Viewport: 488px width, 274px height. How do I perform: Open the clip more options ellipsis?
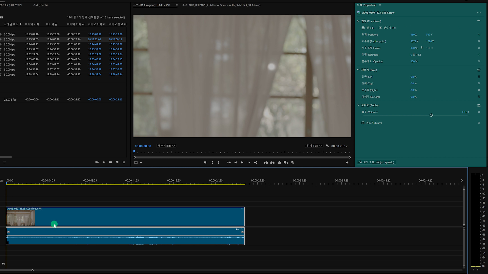point(479,12)
